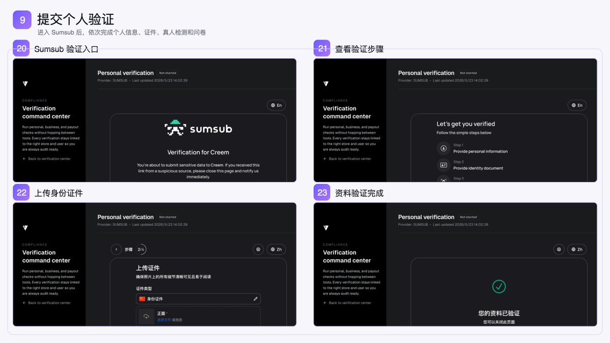Click the 上传证件 heading
This screenshot has height=343, width=610.
[x=148, y=268]
